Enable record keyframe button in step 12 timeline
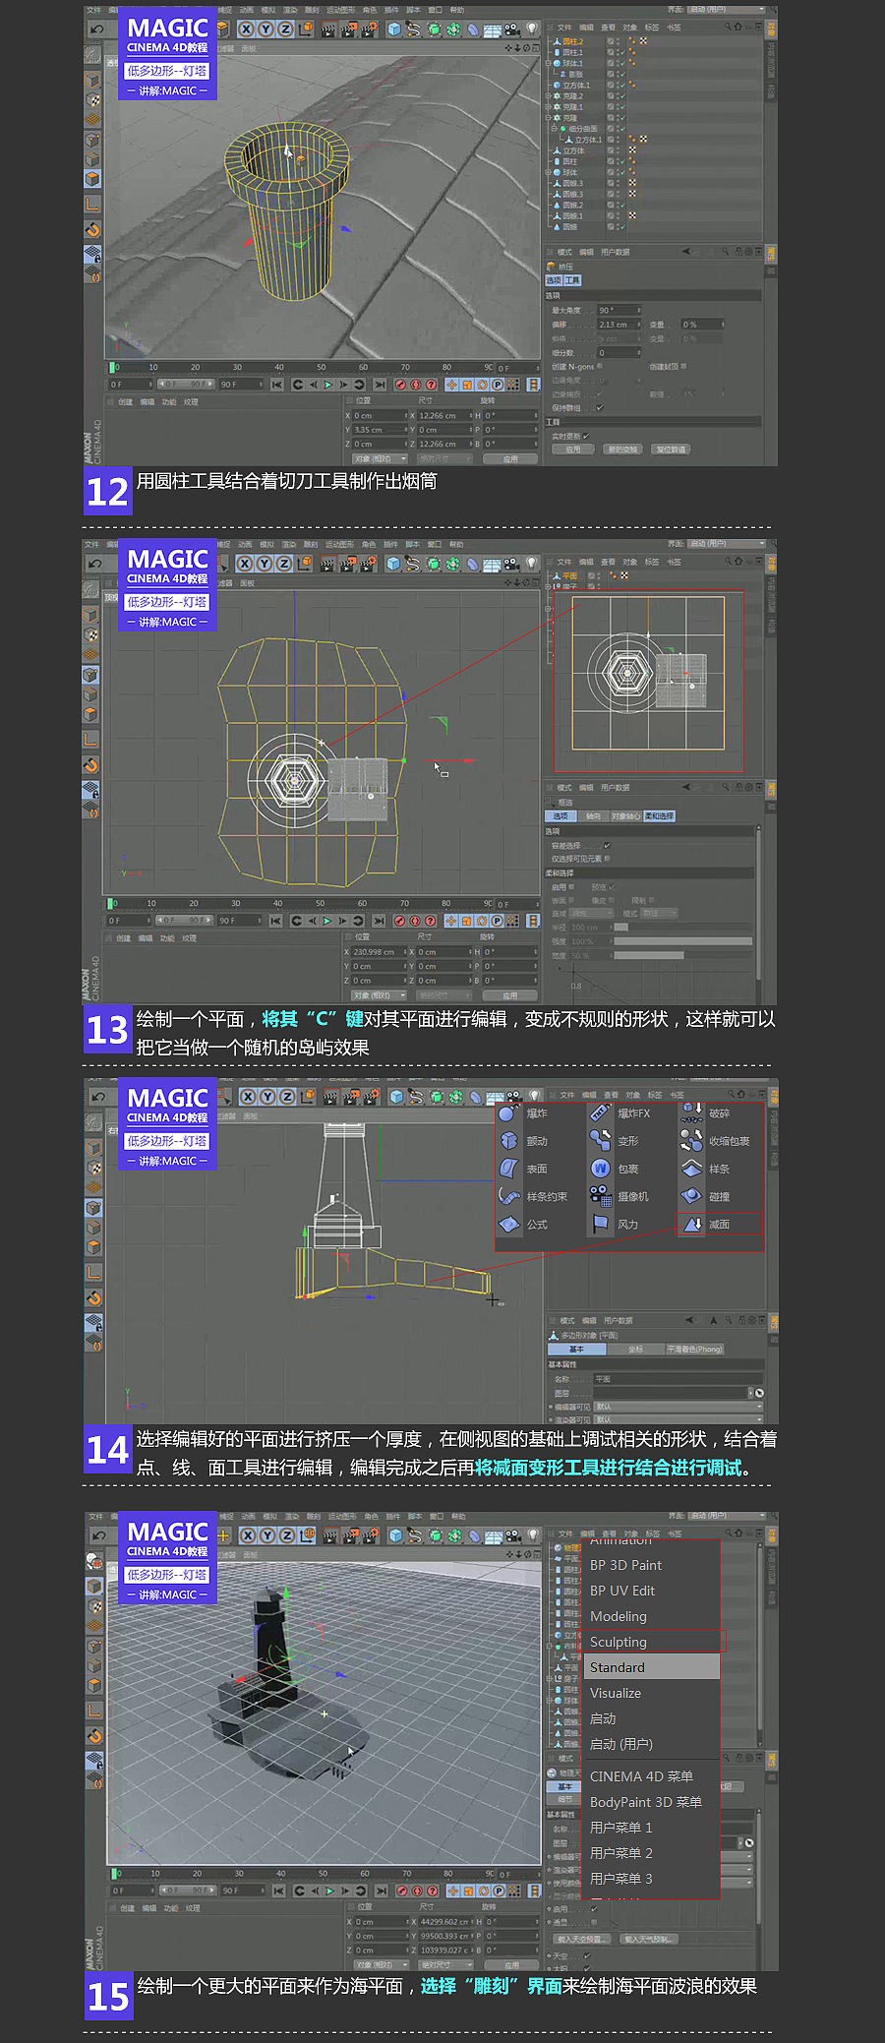885x2043 pixels. tap(400, 385)
